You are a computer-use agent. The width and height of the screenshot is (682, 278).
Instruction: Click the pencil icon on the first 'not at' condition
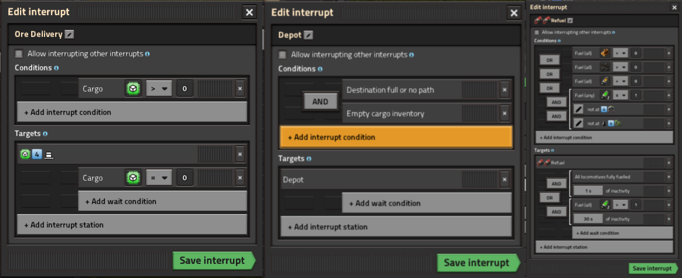click(x=578, y=110)
